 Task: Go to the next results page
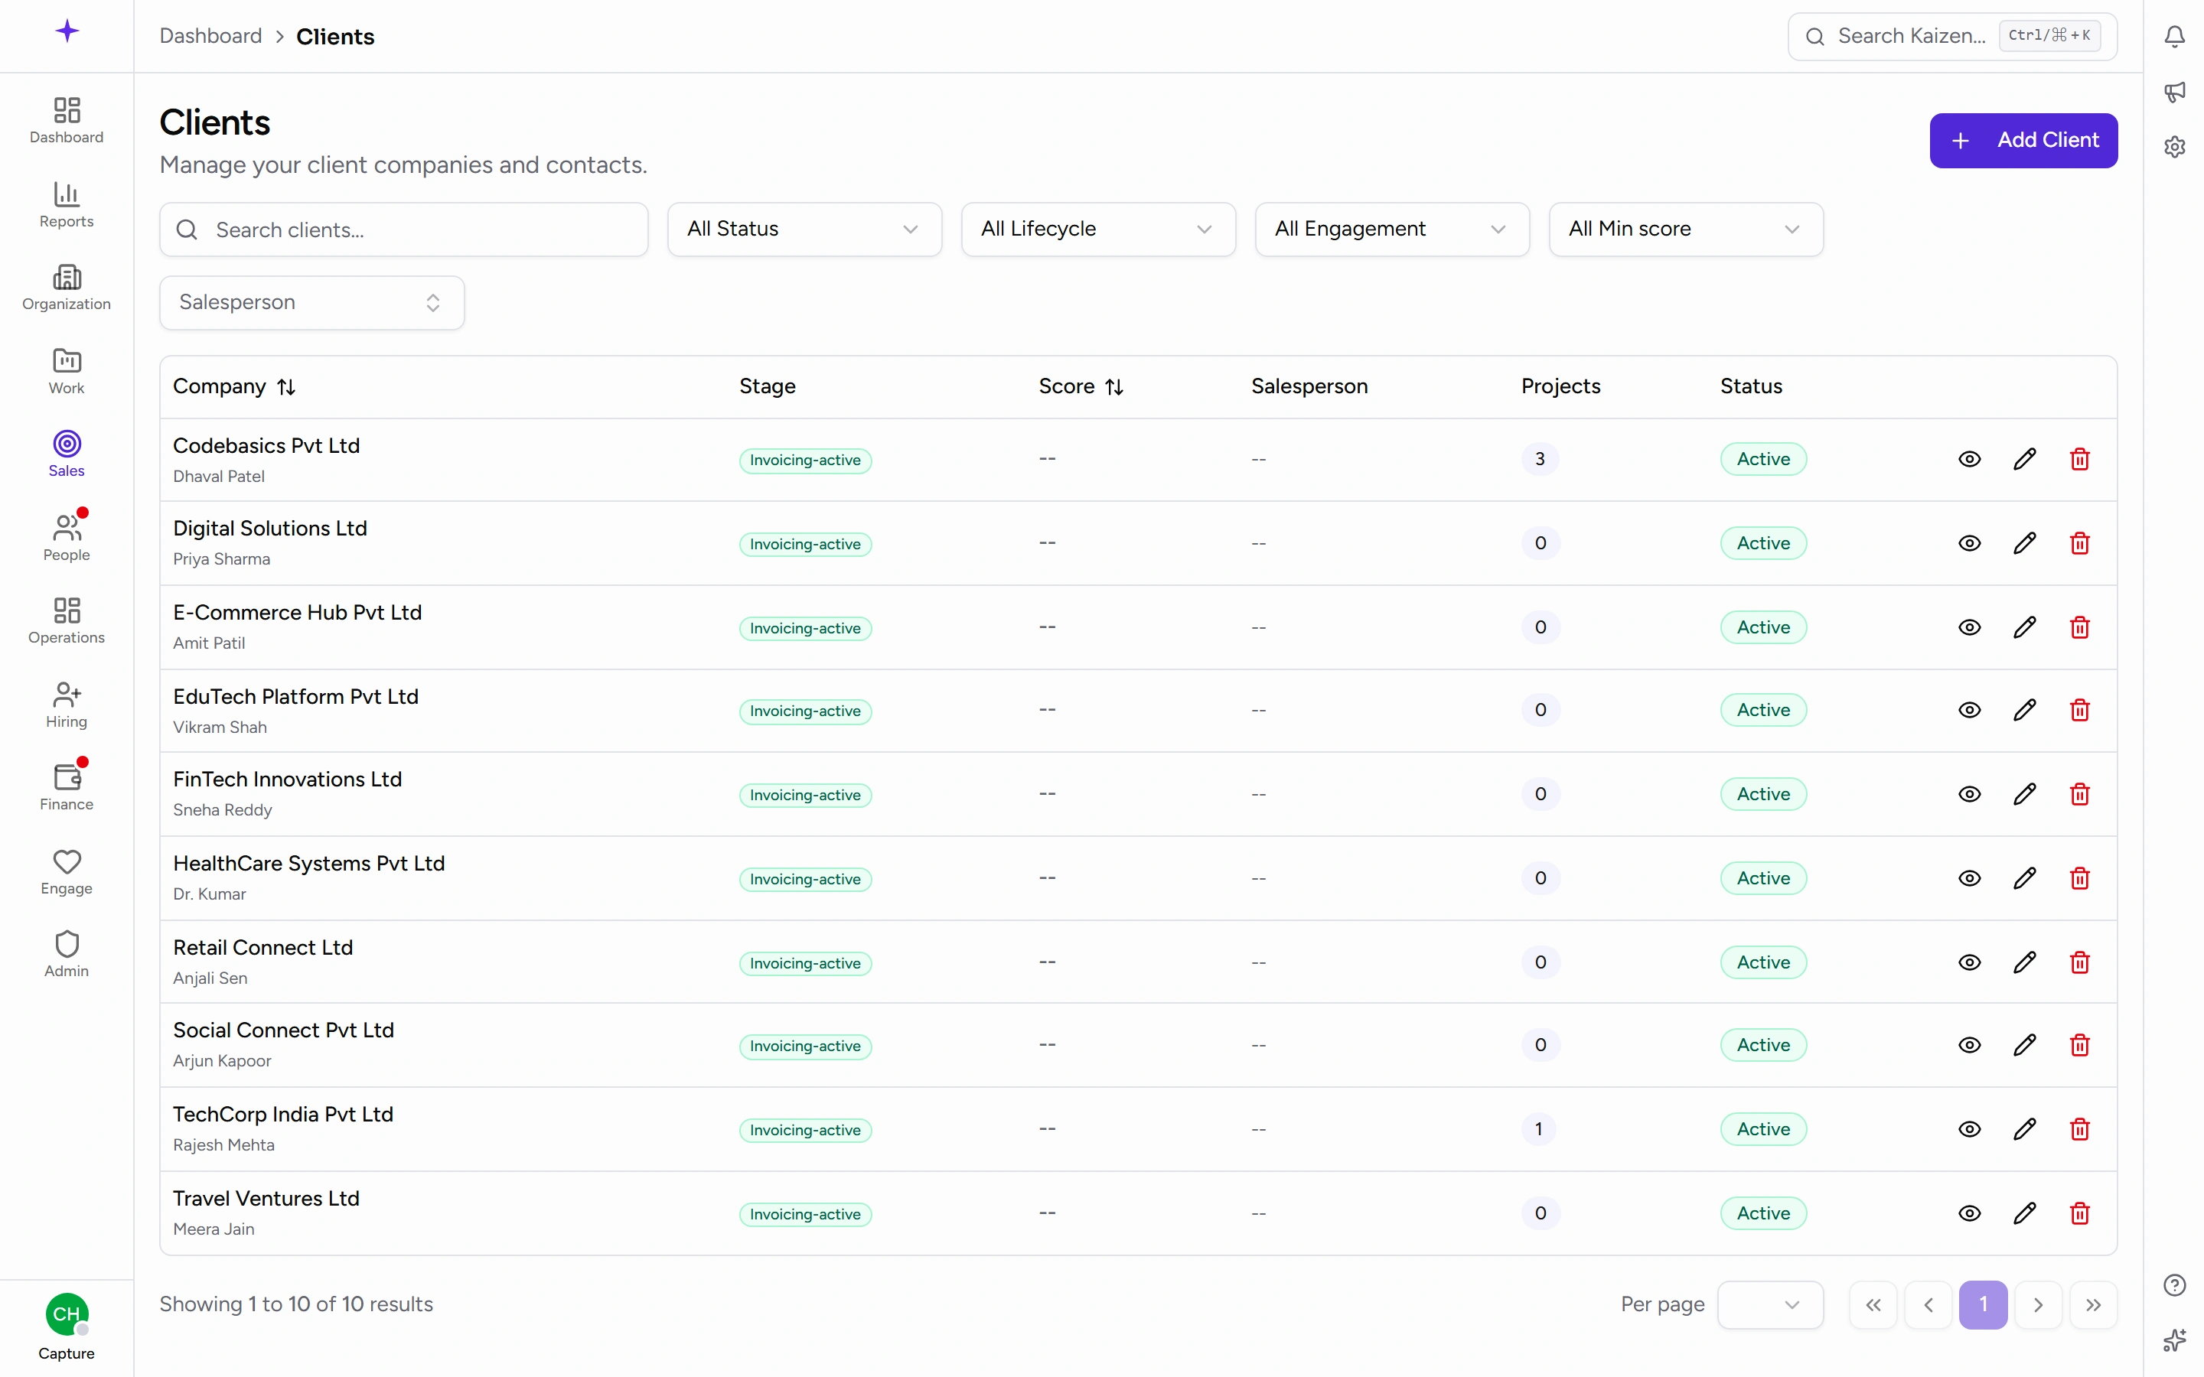2037,1305
